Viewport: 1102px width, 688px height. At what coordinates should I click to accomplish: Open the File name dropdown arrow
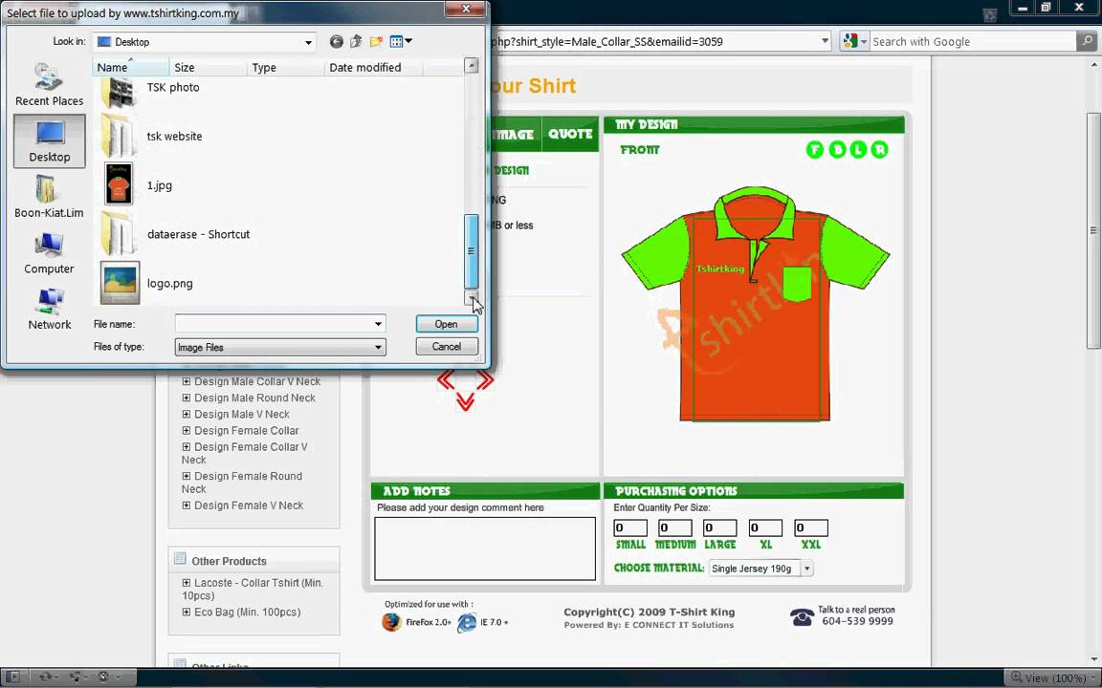pyautogui.click(x=378, y=324)
